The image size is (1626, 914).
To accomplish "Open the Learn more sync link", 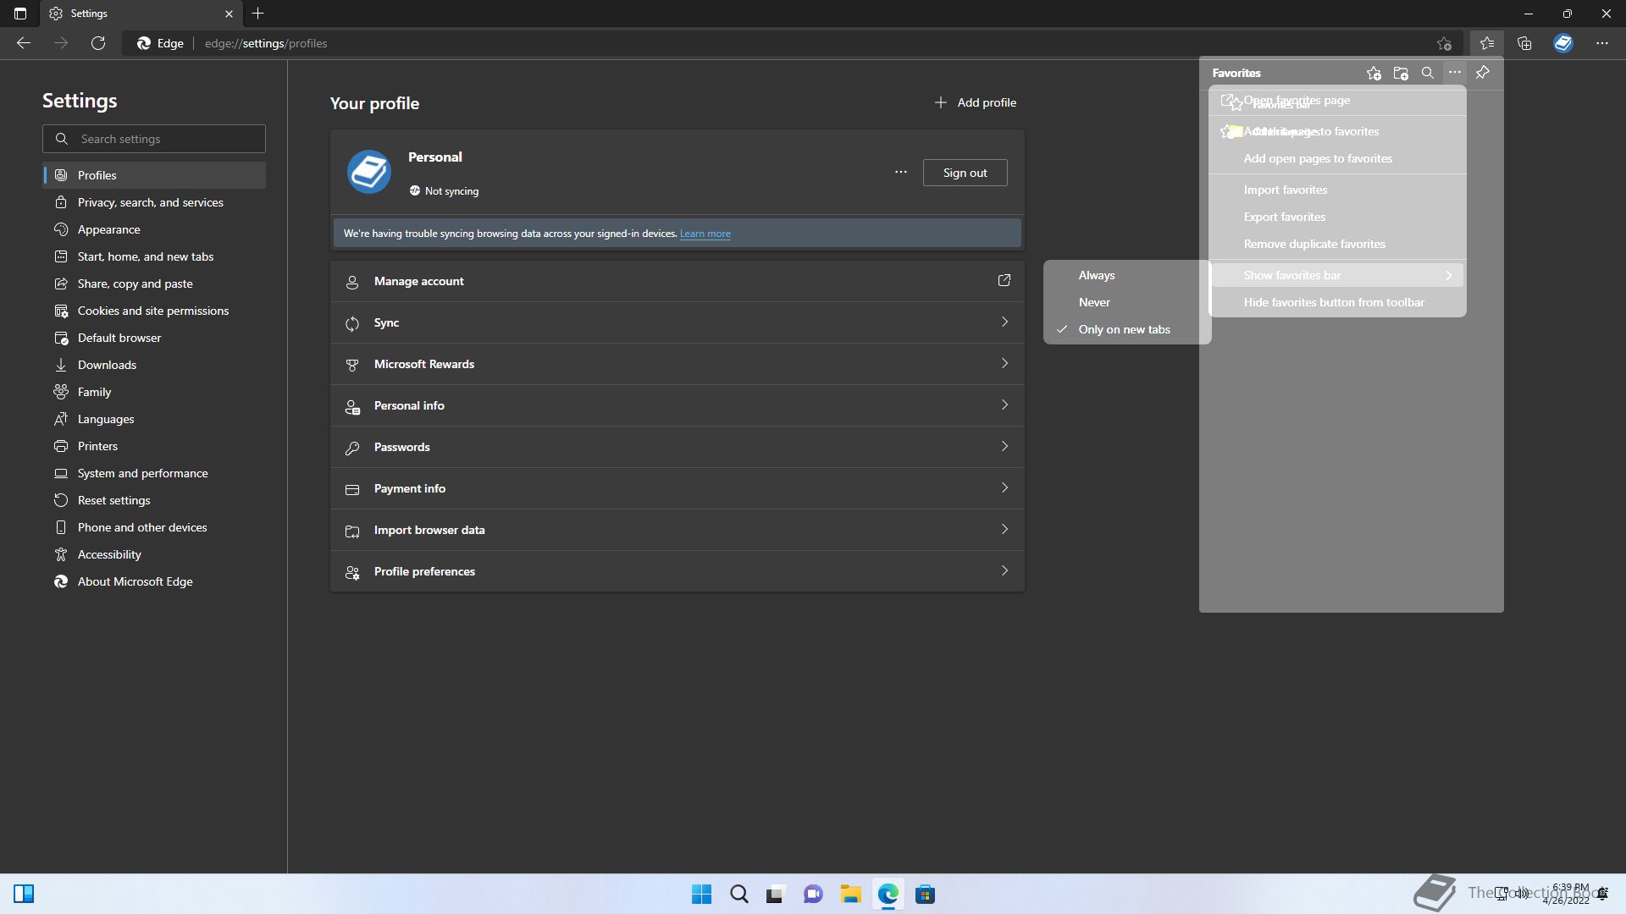I will (705, 234).
